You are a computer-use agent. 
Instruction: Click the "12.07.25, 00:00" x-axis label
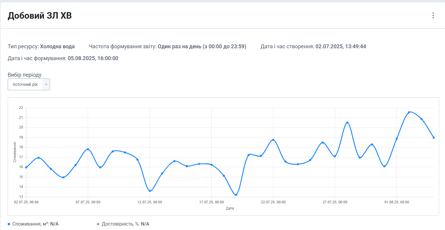[x=150, y=202]
